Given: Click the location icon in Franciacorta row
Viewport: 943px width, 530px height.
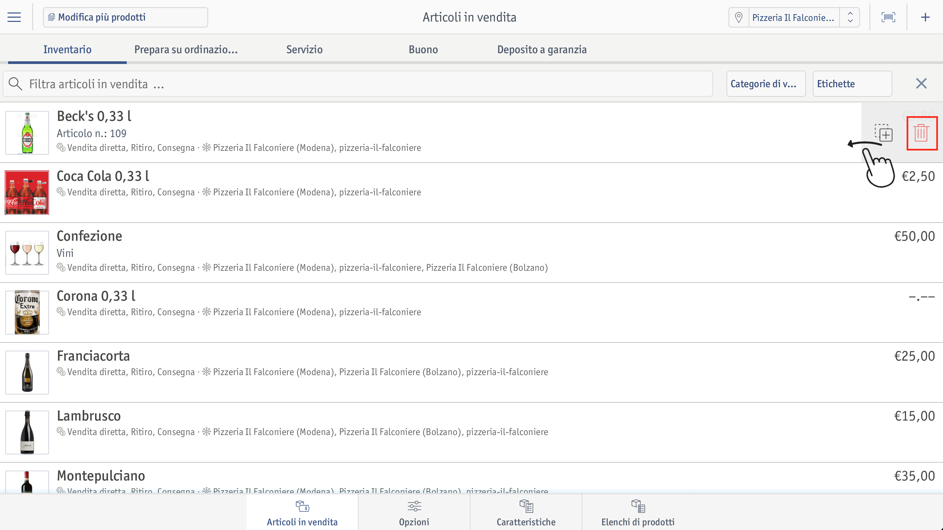Looking at the screenshot, I should pyautogui.click(x=207, y=372).
